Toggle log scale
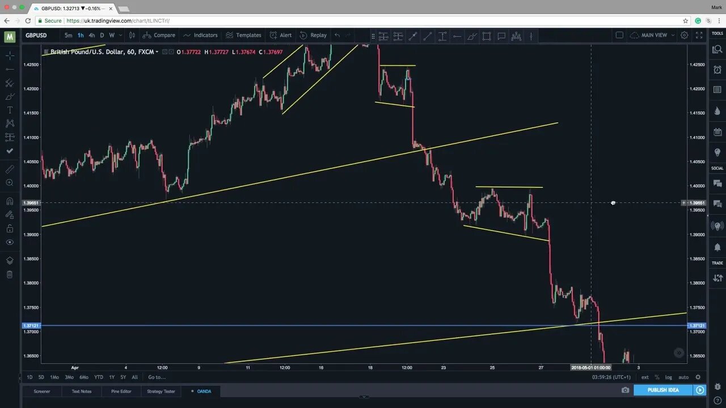Viewport: 726px width, 408px height. click(669, 377)
